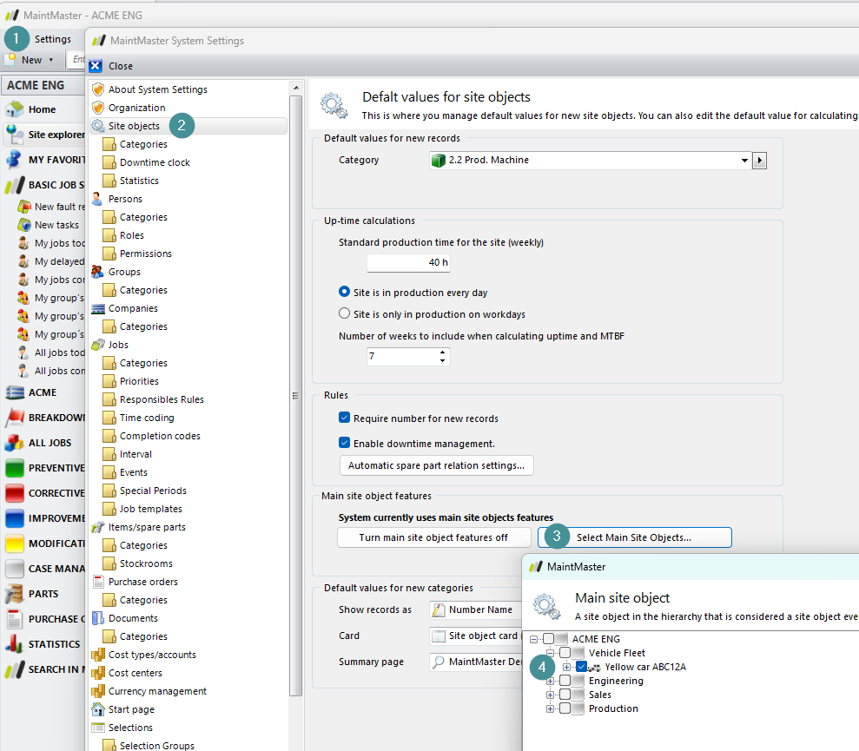This screenshot has width=859, height=751.
Task: Collapse the ACME ENG root node
Action: (533, 639)
